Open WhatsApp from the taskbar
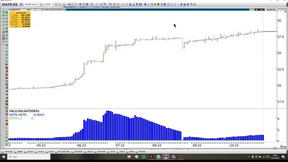Image resolution: width=288 pixels, height=162 pixels. pyautogui.click(x=158, y=157)
